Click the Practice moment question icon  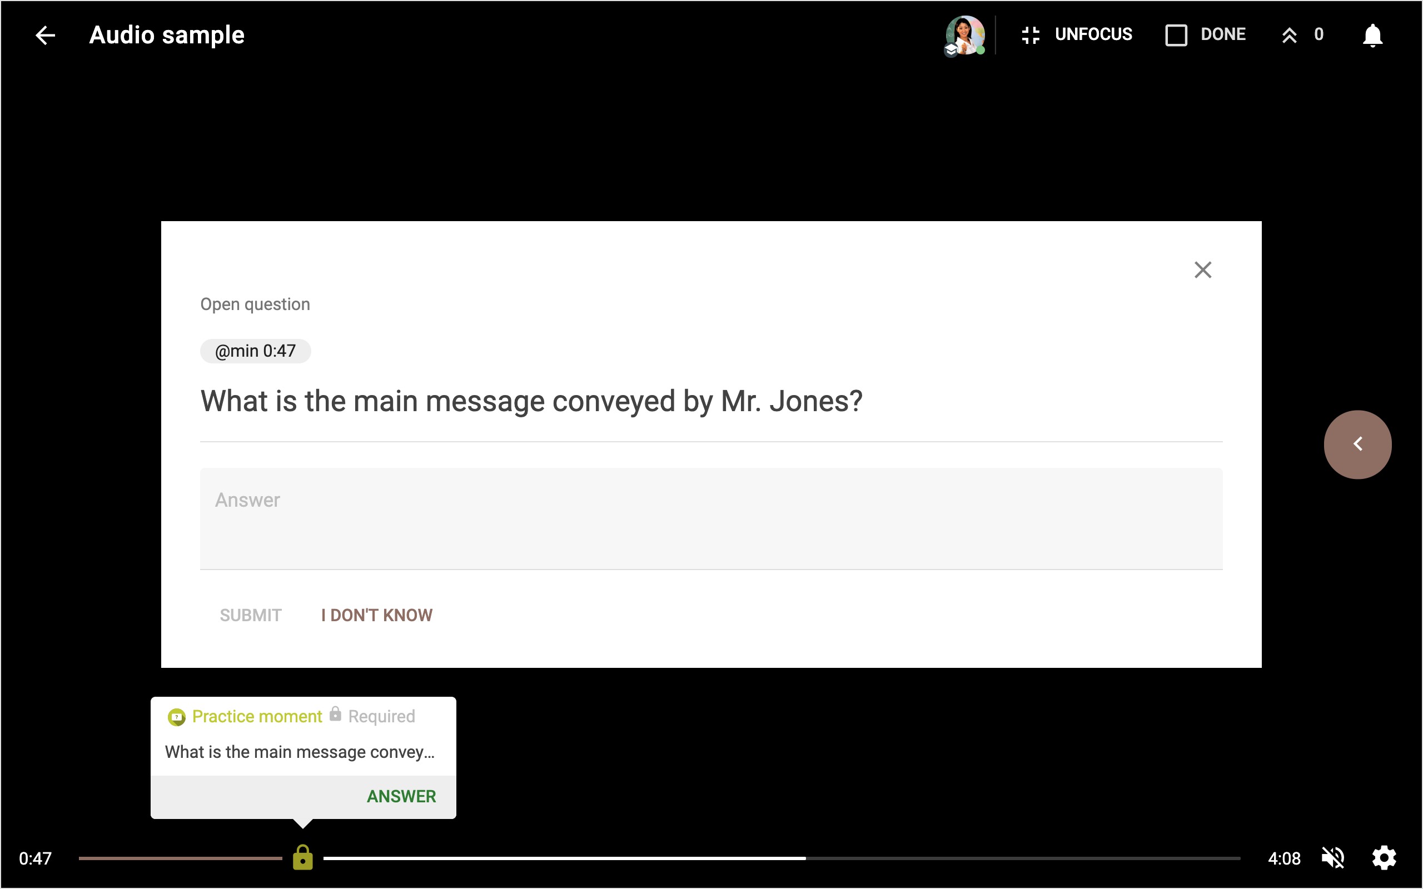click(176, 717)
